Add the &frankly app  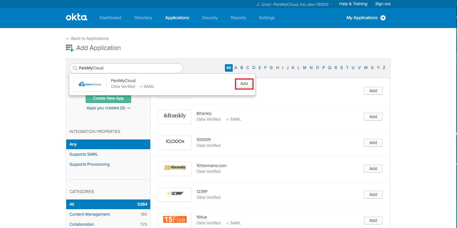click(373, 117)
